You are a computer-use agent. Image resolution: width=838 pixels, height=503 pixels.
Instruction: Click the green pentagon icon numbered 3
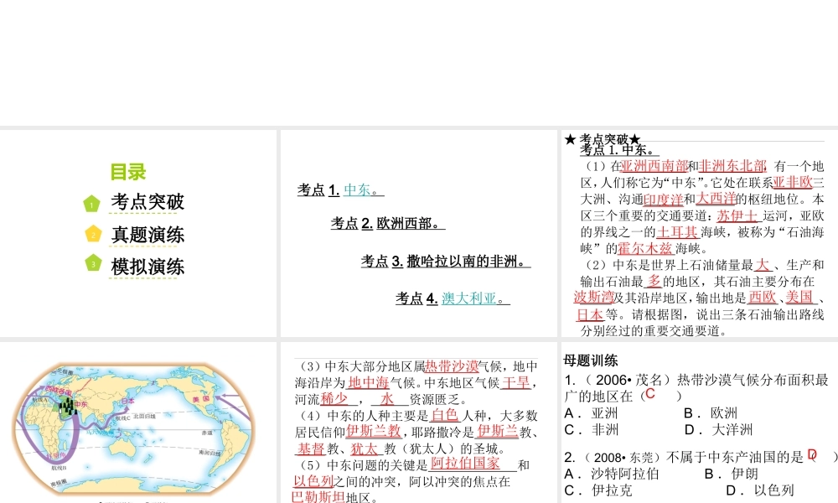pyautogui.click(x=93, y=263)
